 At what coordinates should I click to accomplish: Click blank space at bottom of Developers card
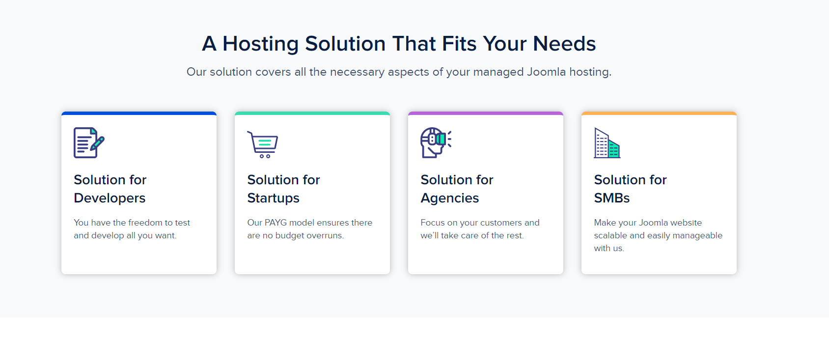[x=139, y=259]
